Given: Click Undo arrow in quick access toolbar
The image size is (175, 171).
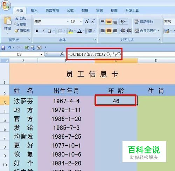Looking at the screenshot, I should point(9,48).
